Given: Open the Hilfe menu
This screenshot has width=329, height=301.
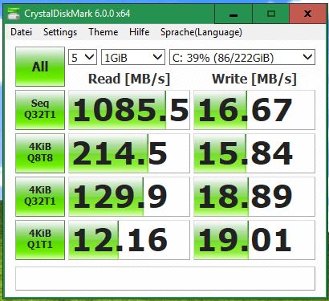Looking at the screenshot, I should coord(139,32).
